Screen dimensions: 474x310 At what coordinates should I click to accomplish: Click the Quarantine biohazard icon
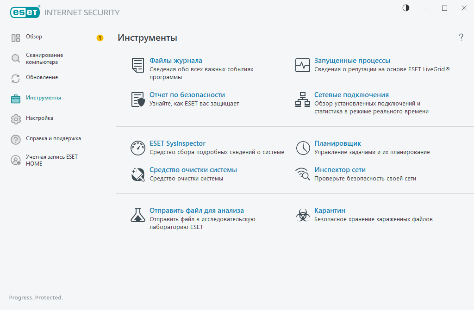click(x=303, y=215)
